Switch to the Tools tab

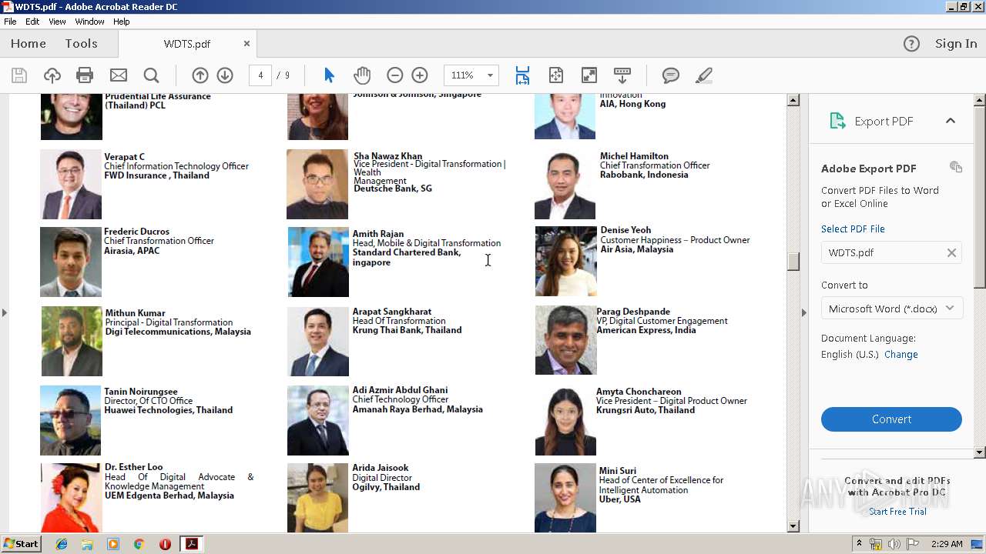tap(81, 44)
